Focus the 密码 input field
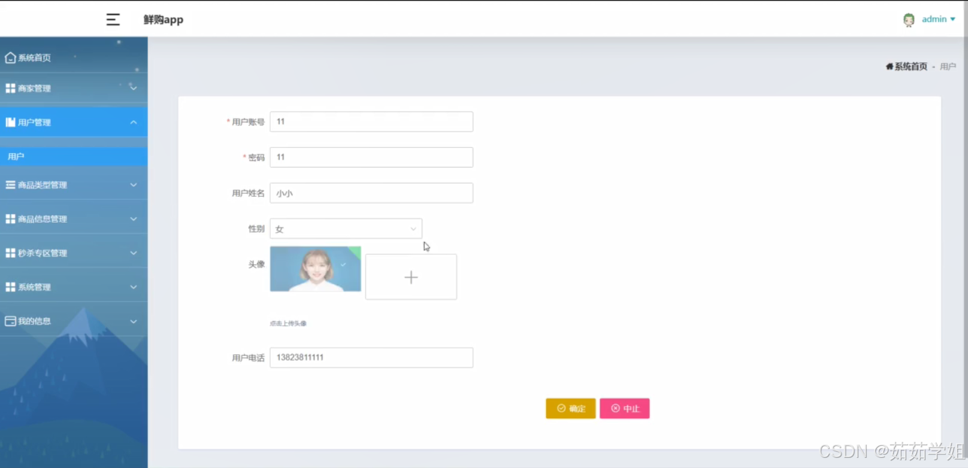The height and width of the screenshot is (468, 968). tap(371, 157)
